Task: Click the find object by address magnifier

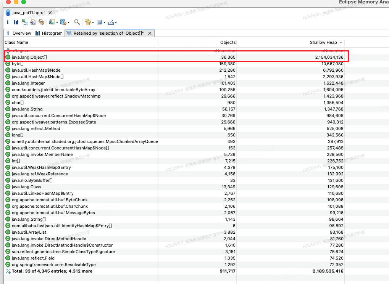Action: coord(77,22)
